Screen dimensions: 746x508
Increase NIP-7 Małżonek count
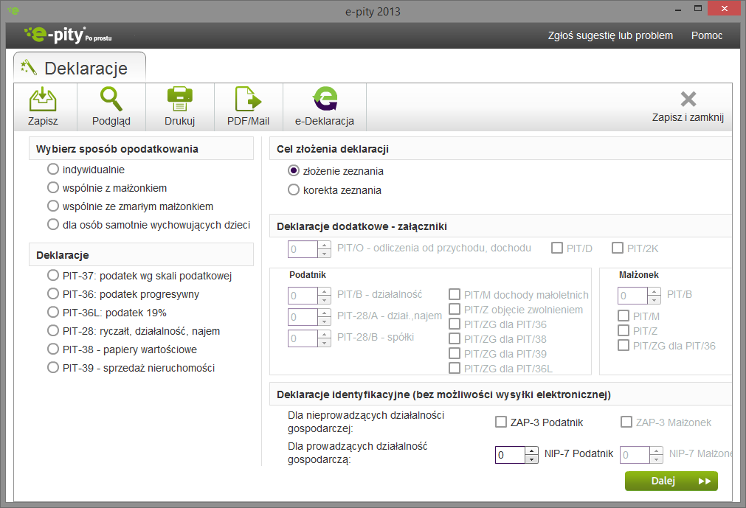pyautogui.click(x=657, y=450)
